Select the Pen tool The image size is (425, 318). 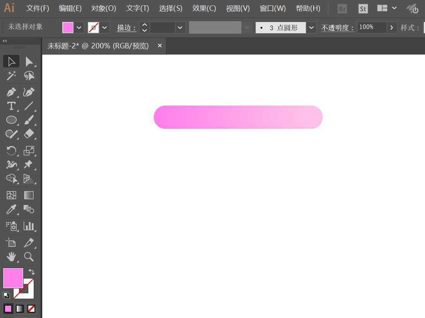pyautogui.click(x=11, y=92)
